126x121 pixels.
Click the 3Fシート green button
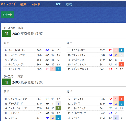pyautogui.click(x=7, y=15)
